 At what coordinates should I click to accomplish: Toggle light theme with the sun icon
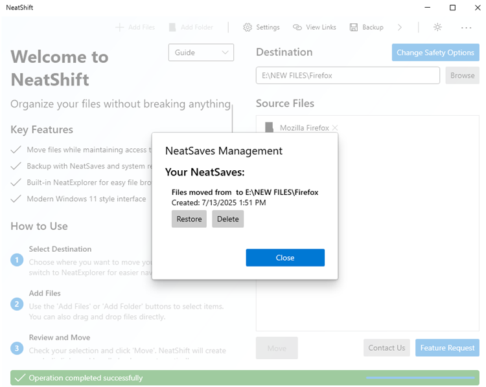pos(437,27)
